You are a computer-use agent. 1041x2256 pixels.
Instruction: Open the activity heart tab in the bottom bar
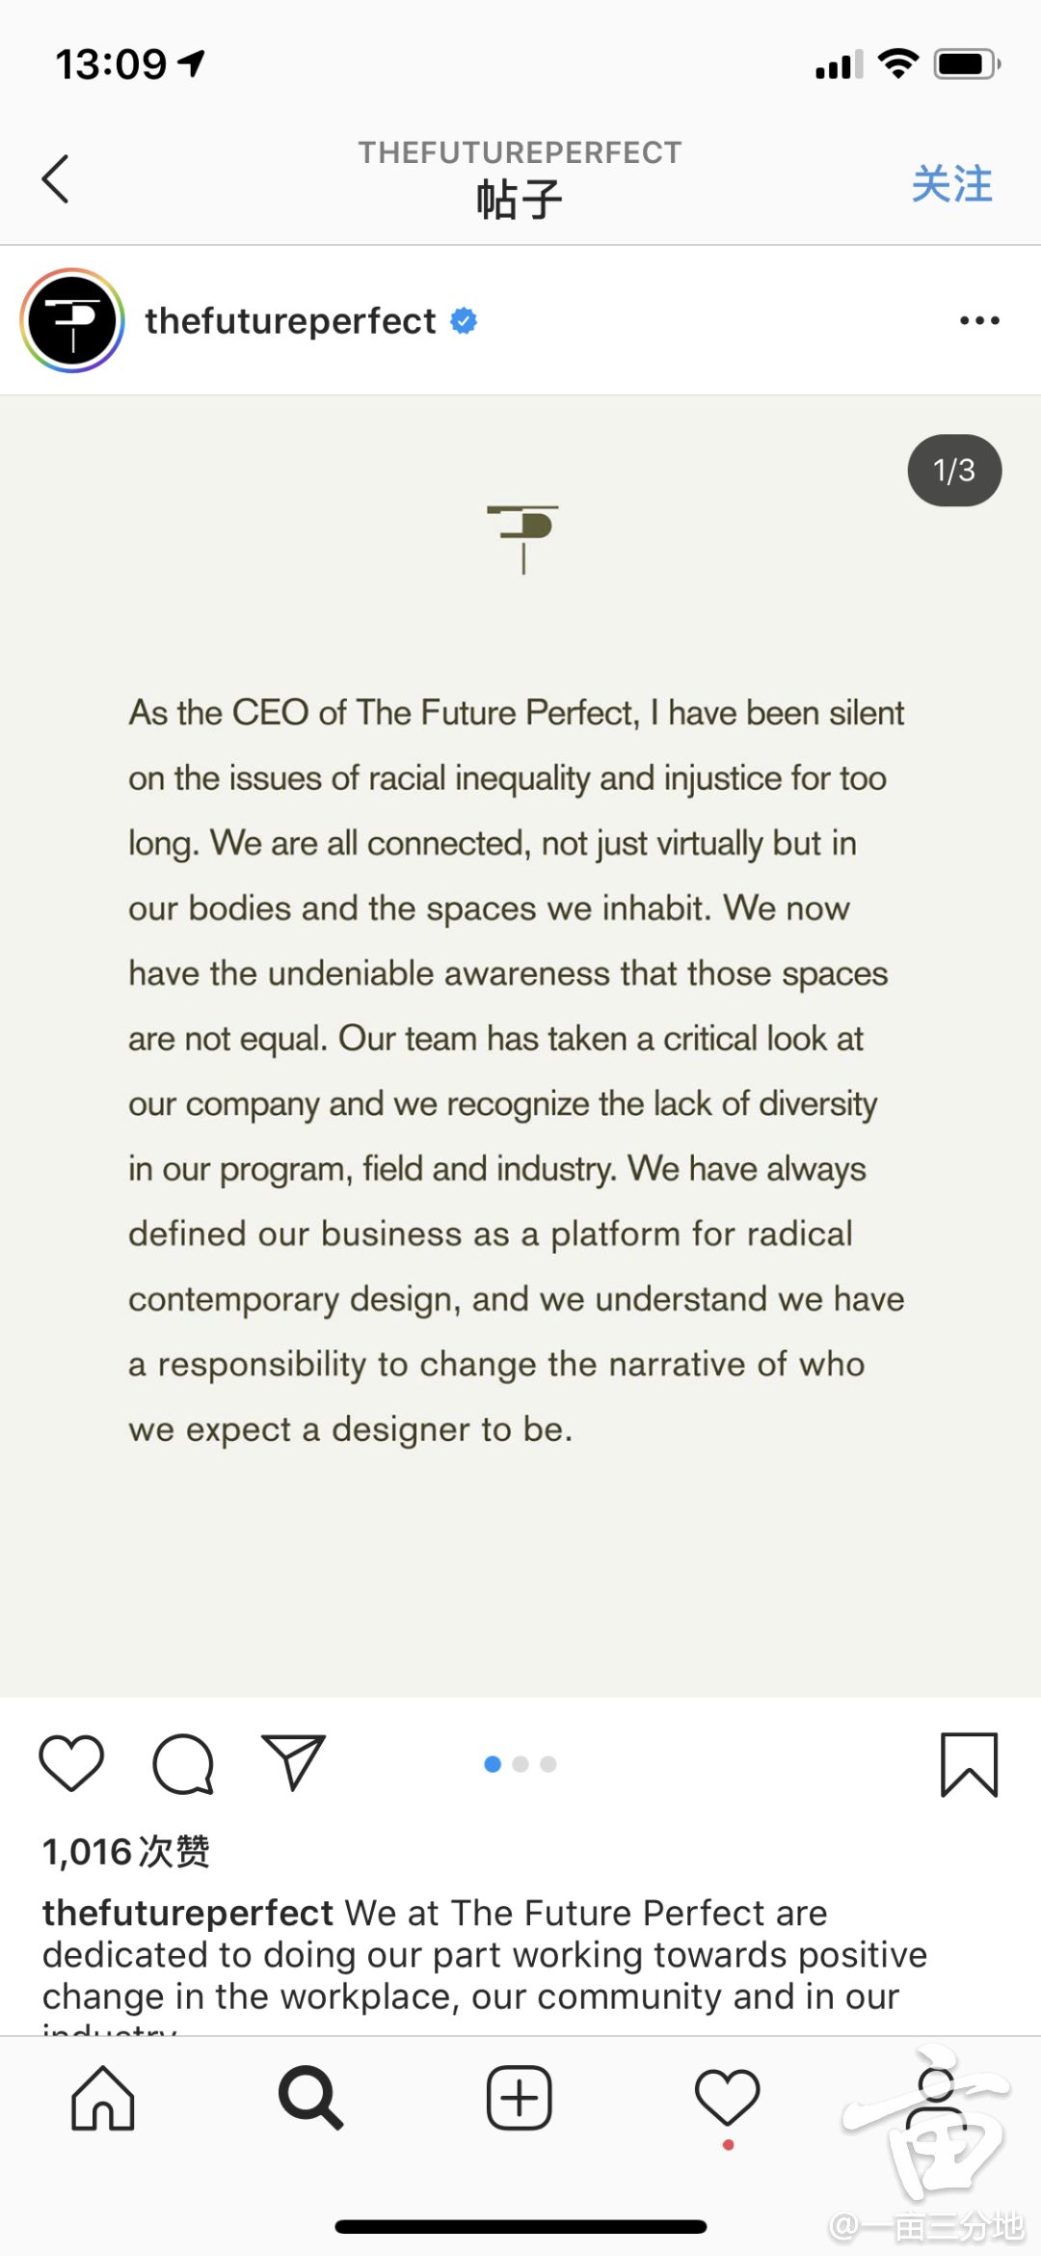(x=728, y=2098)
